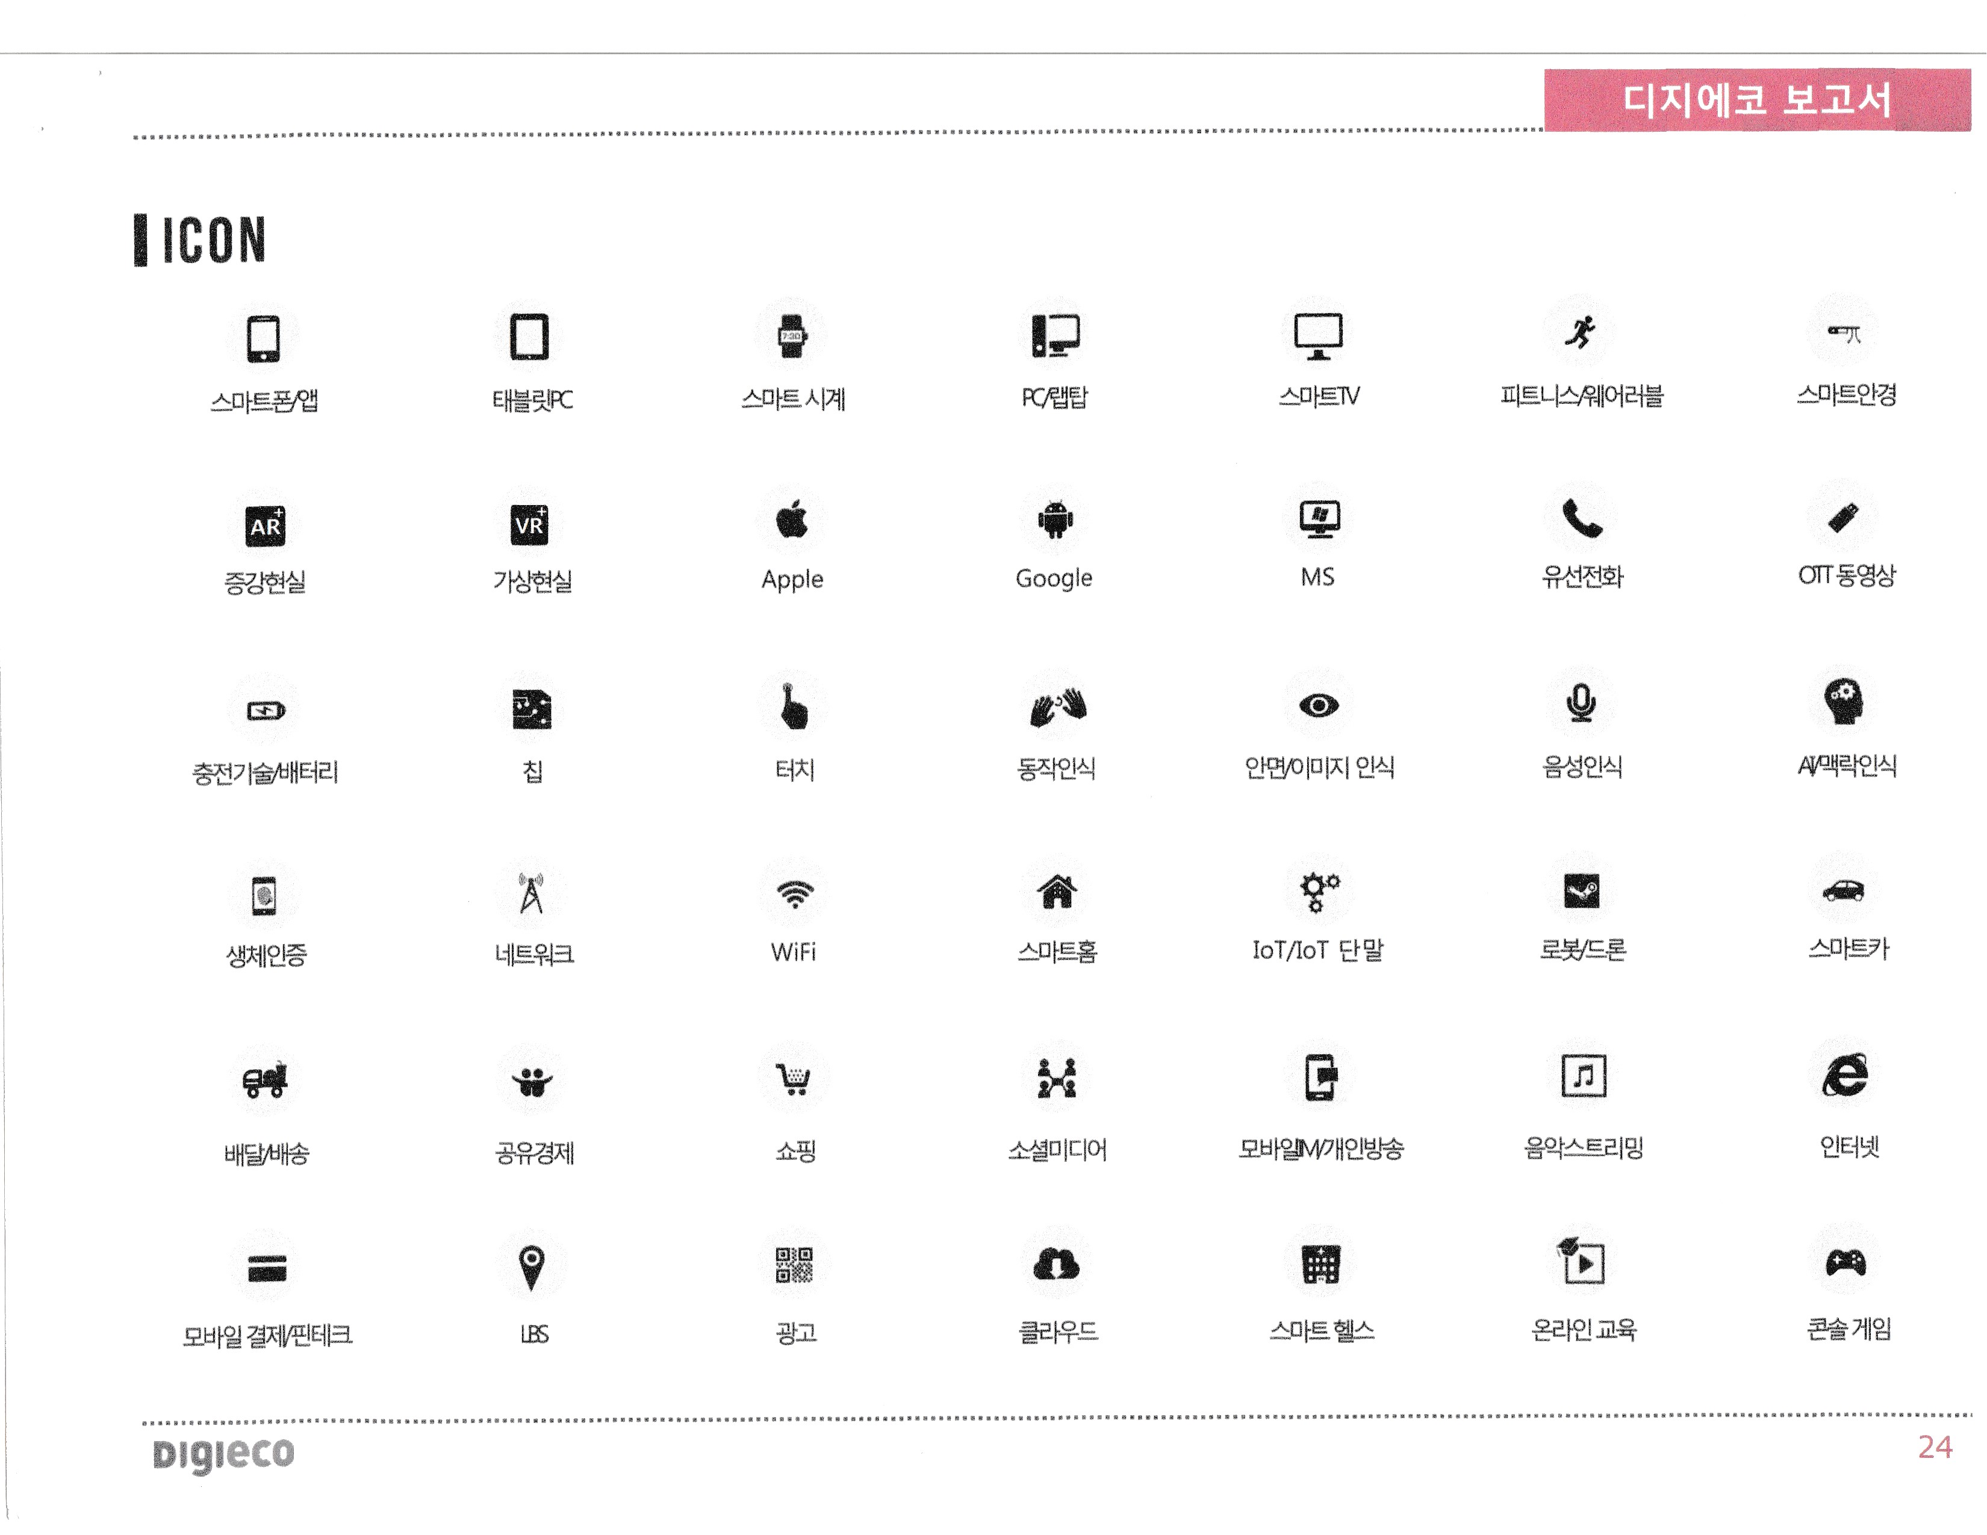The width and height of the screenshot is (1987, 1535).
Task: Click the smartphone/app icon
Action: point(264,339)
